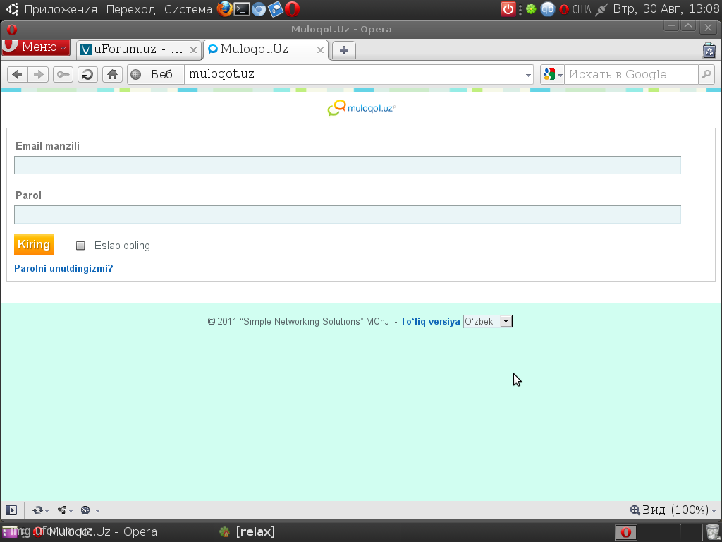This screenshot has height=542, width=722.
Task: Click the first workspace with Opera icon
Action: 626,532
